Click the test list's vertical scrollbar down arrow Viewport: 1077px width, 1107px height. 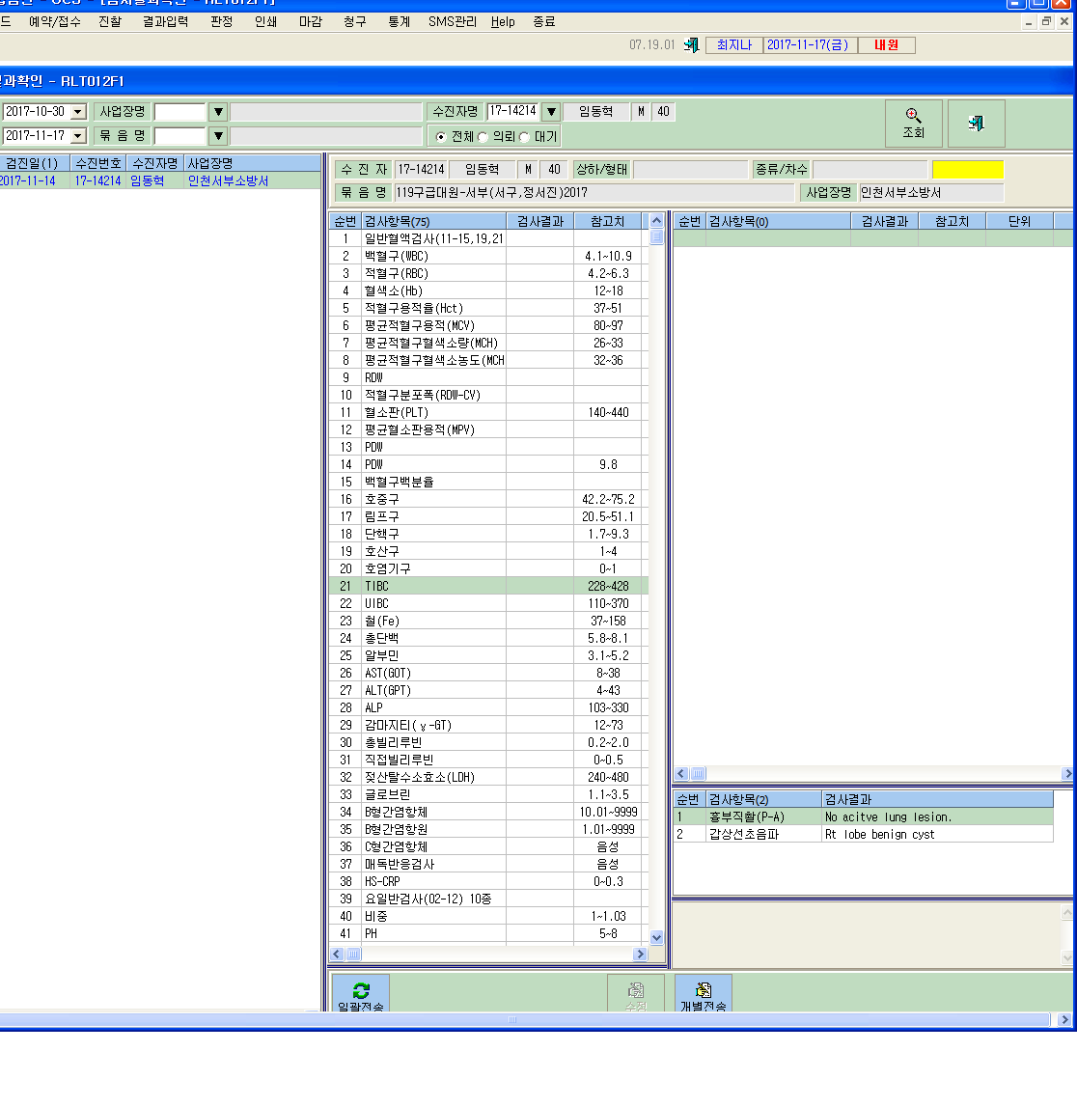tap(656, 937)
